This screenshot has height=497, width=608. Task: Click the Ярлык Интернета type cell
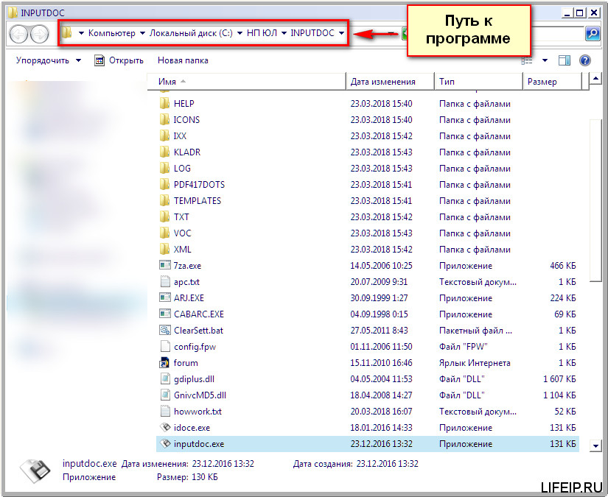point(475,363)
